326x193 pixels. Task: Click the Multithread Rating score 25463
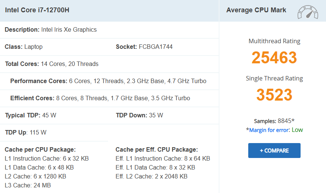tap(274, 57)
